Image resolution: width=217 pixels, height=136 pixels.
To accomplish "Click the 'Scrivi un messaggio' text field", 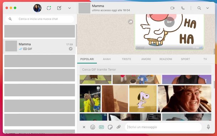I will (x=163, y=127).
